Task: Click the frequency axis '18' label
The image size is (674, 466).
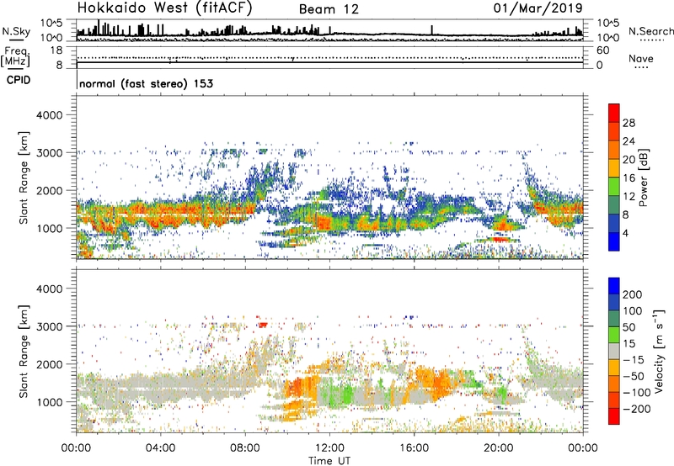Action: [56, 50]
